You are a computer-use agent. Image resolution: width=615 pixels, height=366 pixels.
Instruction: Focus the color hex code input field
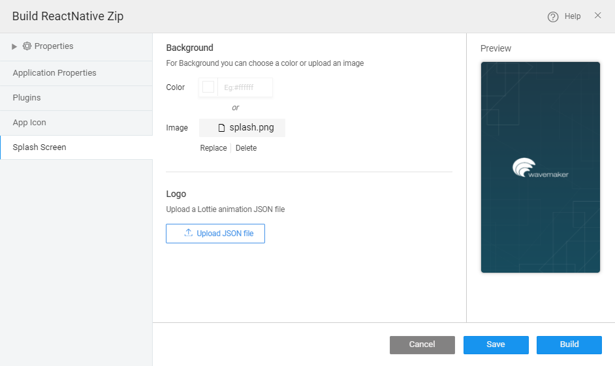coord(245,87)
